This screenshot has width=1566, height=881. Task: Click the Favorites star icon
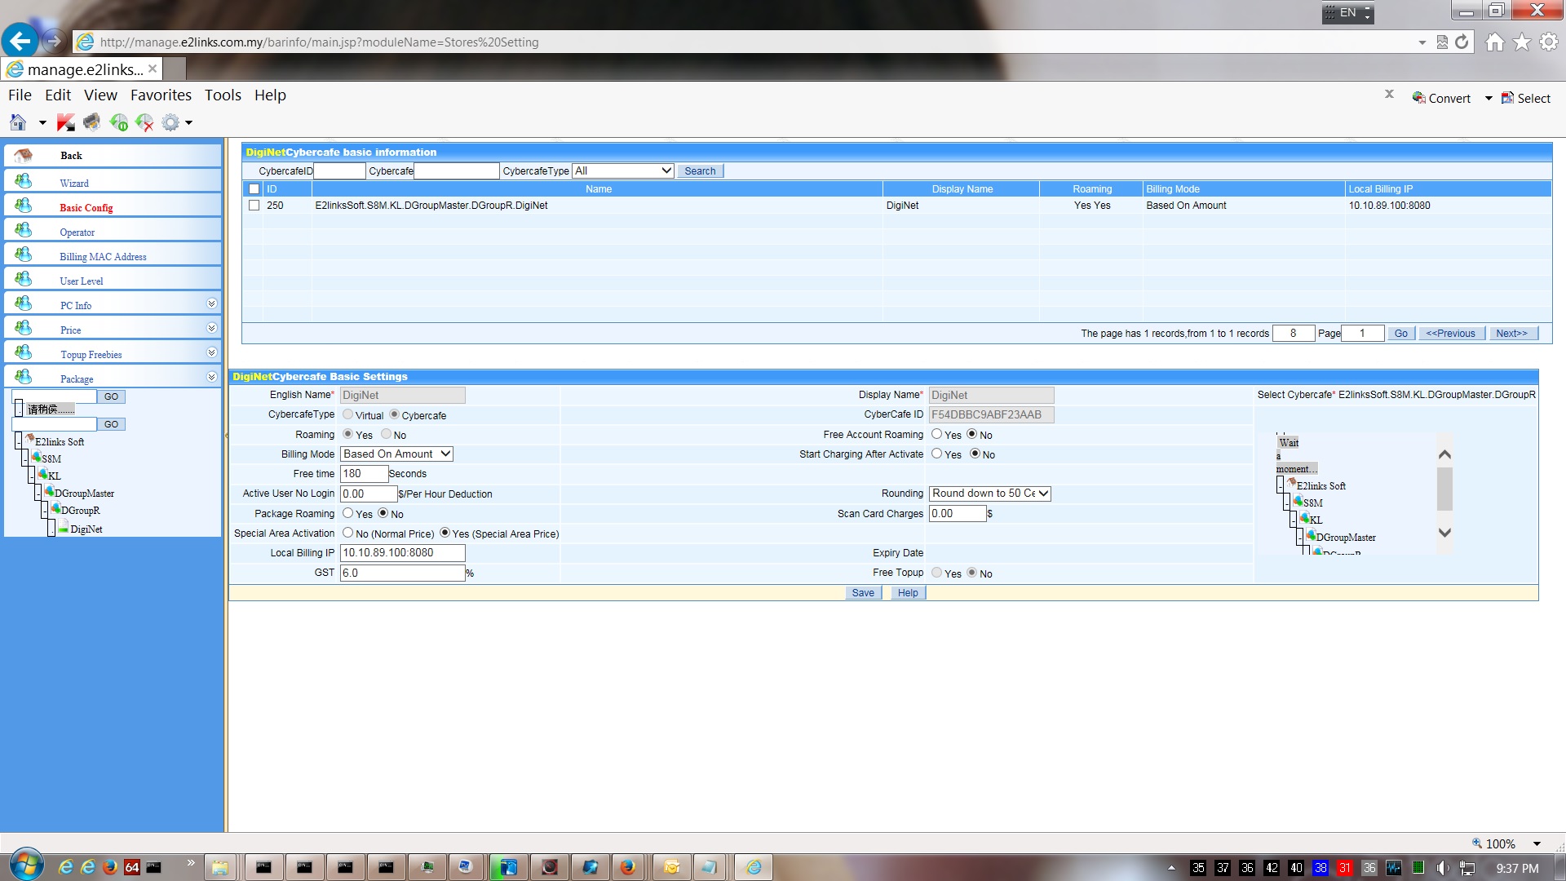coord(1521,42)
